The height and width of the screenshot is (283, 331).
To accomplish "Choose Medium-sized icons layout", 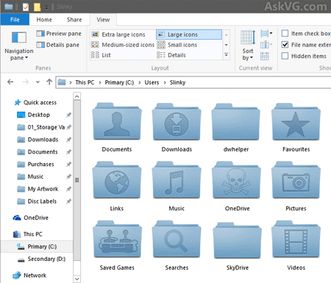I will click(123, 45).
